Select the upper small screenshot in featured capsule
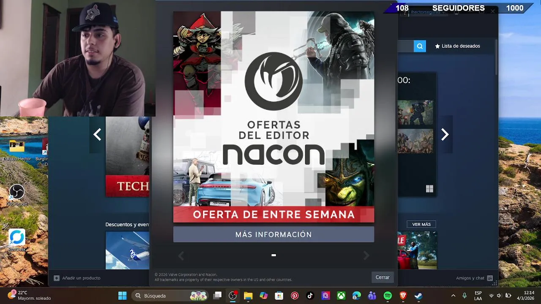Image resolution: width=541 pixels, height=304 pixels. tap(415, 113)
